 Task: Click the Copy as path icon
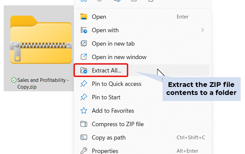coord(84,138)
